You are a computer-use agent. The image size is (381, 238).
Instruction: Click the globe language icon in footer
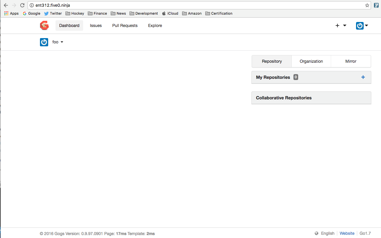point(316,234)
